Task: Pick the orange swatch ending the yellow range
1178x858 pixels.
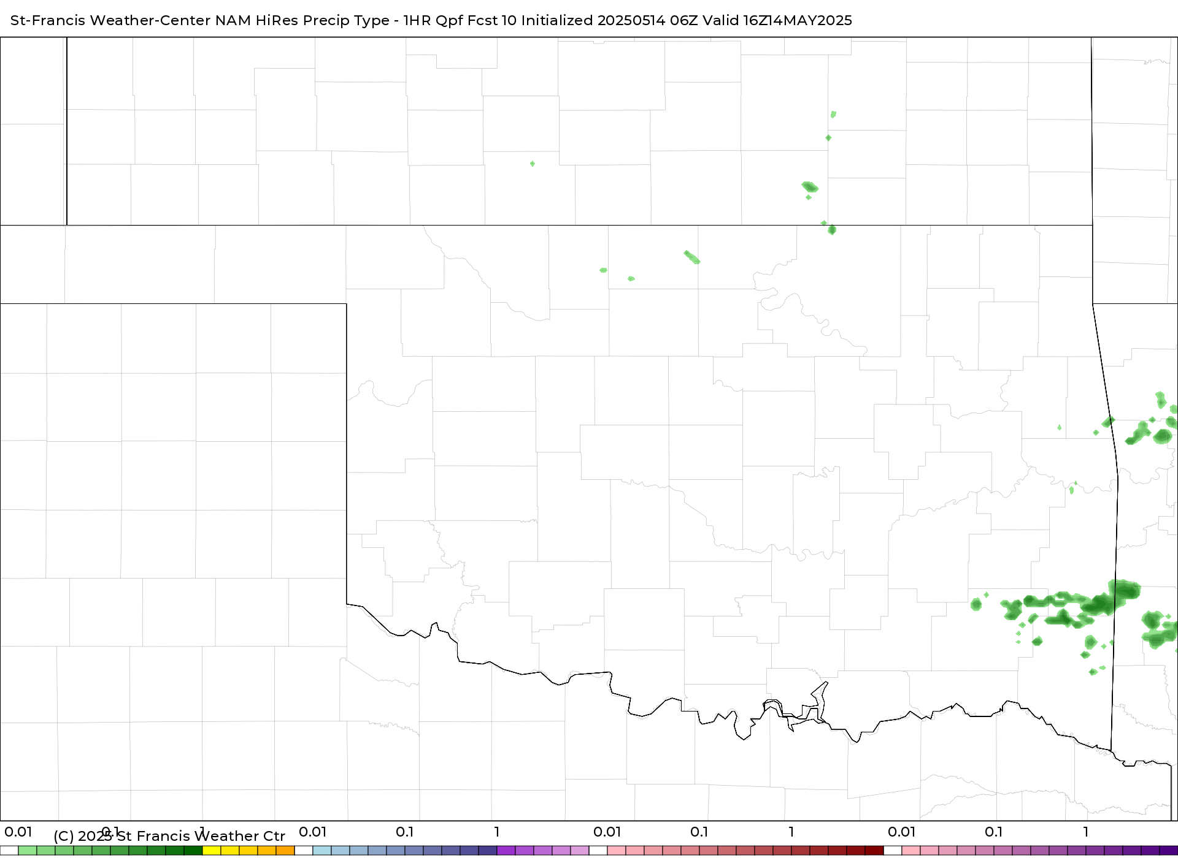Action: 285,851
